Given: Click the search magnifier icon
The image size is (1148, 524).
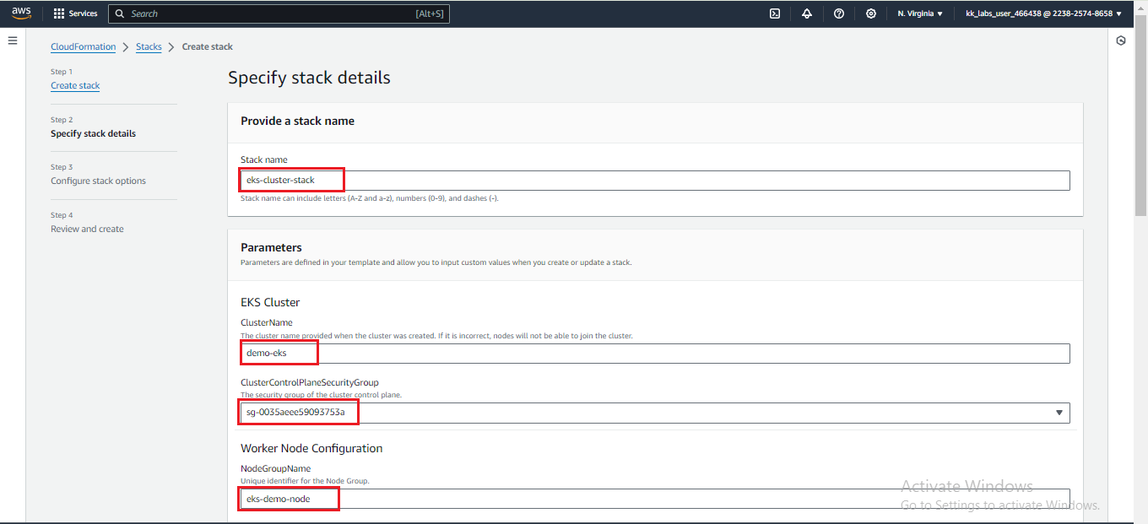Looking at the screenshot, I should [121, 14].
